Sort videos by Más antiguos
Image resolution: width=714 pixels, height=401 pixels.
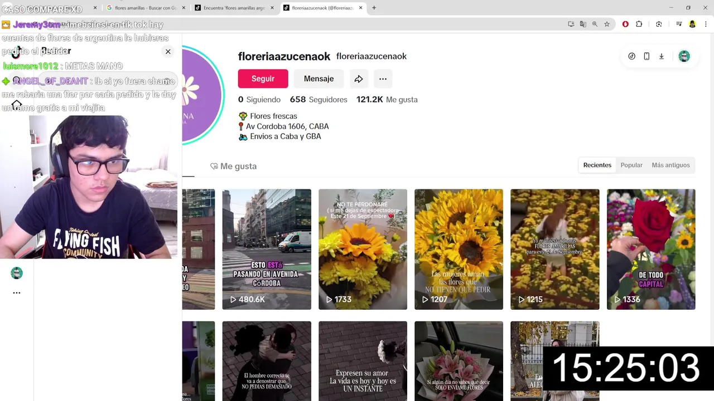tap(670, 165)
